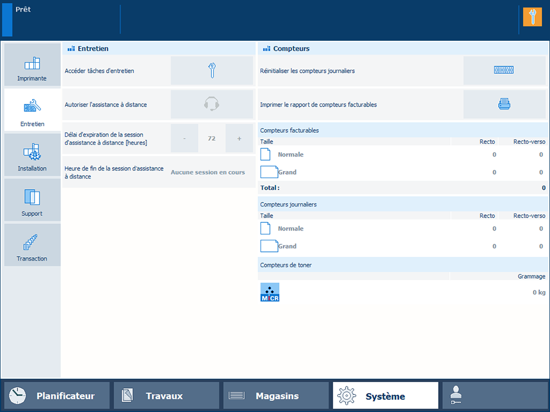
Task: Click 'Réinitialiser les compteurs journaliers' label
Action: 307,71
